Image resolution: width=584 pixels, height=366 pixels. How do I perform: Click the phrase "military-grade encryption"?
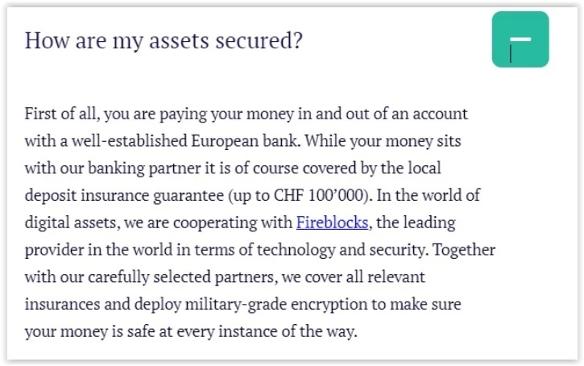pyautogui.click(x=272, y=305)
